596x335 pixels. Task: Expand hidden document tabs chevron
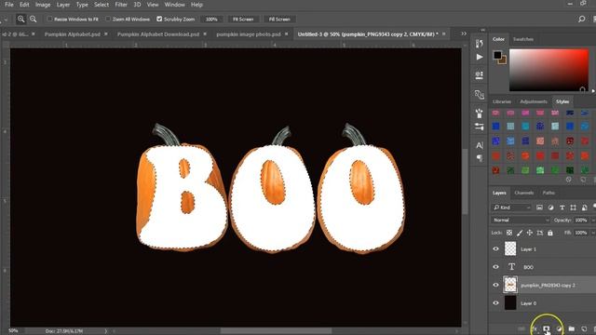click(464, 33)
